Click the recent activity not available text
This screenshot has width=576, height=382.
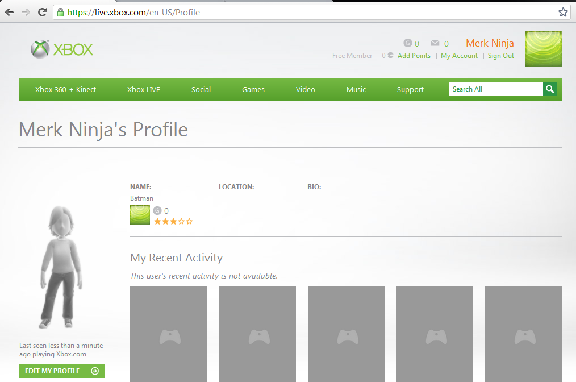click(204, 276)
